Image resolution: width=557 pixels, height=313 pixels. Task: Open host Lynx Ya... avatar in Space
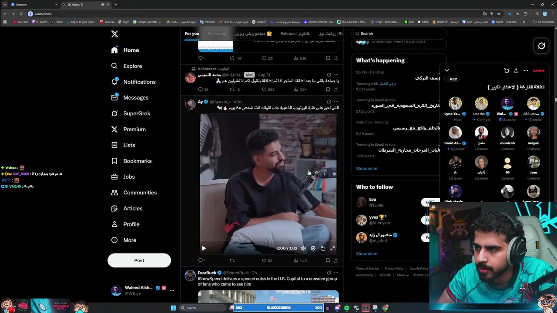[455, 103]
